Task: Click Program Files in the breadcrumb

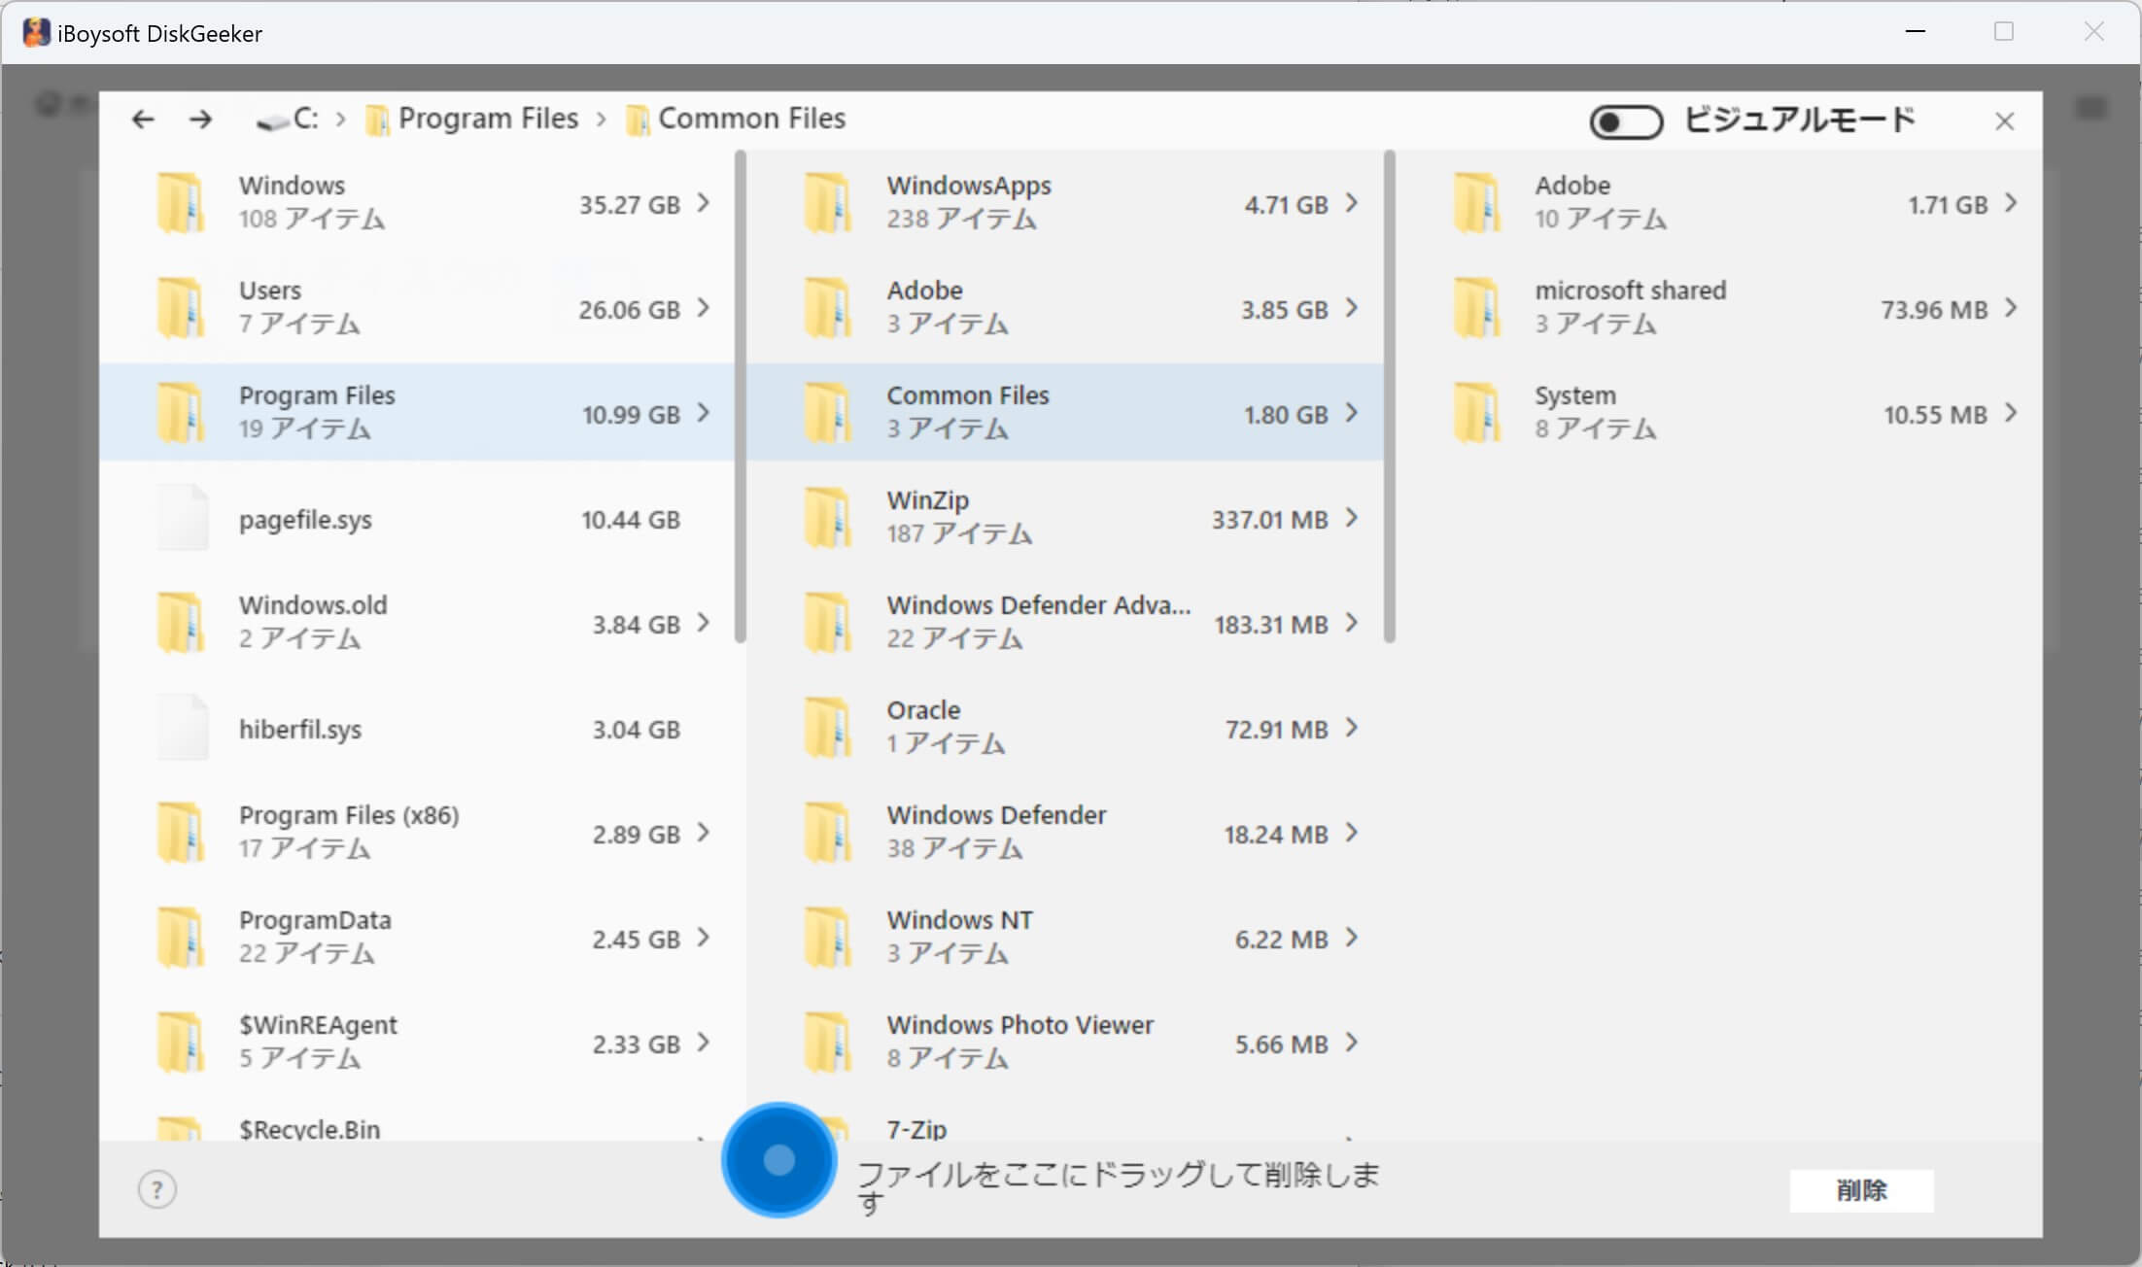Action: 488,119
